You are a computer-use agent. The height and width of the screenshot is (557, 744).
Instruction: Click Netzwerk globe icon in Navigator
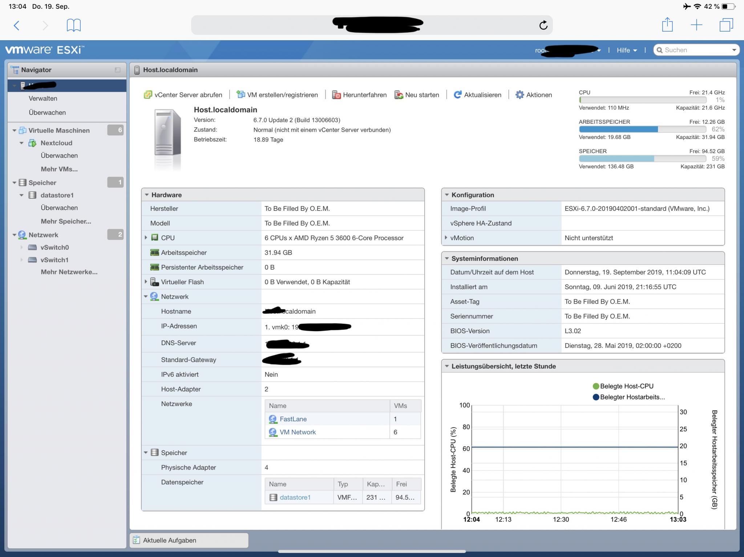(22, 235)
